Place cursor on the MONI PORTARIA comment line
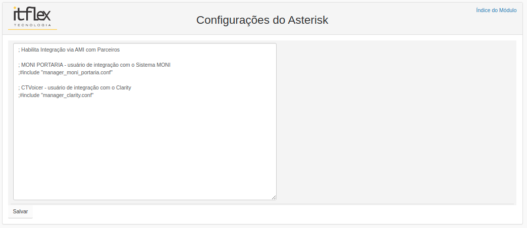The height and width of the screenshot is (228, 527). (x=94, y=65)
